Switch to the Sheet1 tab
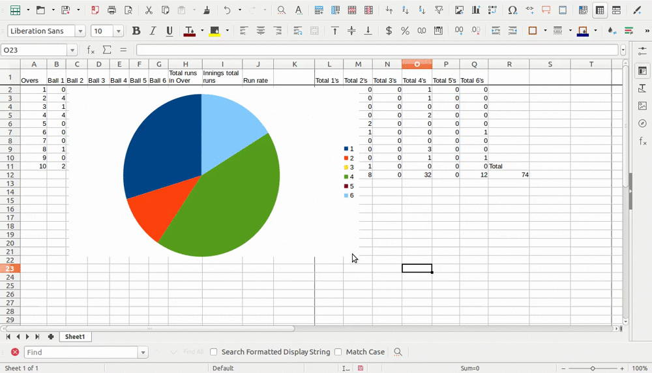The image size is (652, 373). click(74, 336)
